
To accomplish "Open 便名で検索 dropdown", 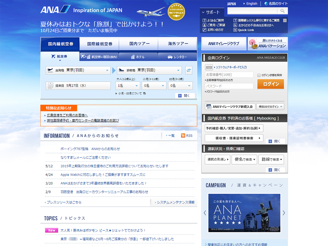I will point(244,159).
